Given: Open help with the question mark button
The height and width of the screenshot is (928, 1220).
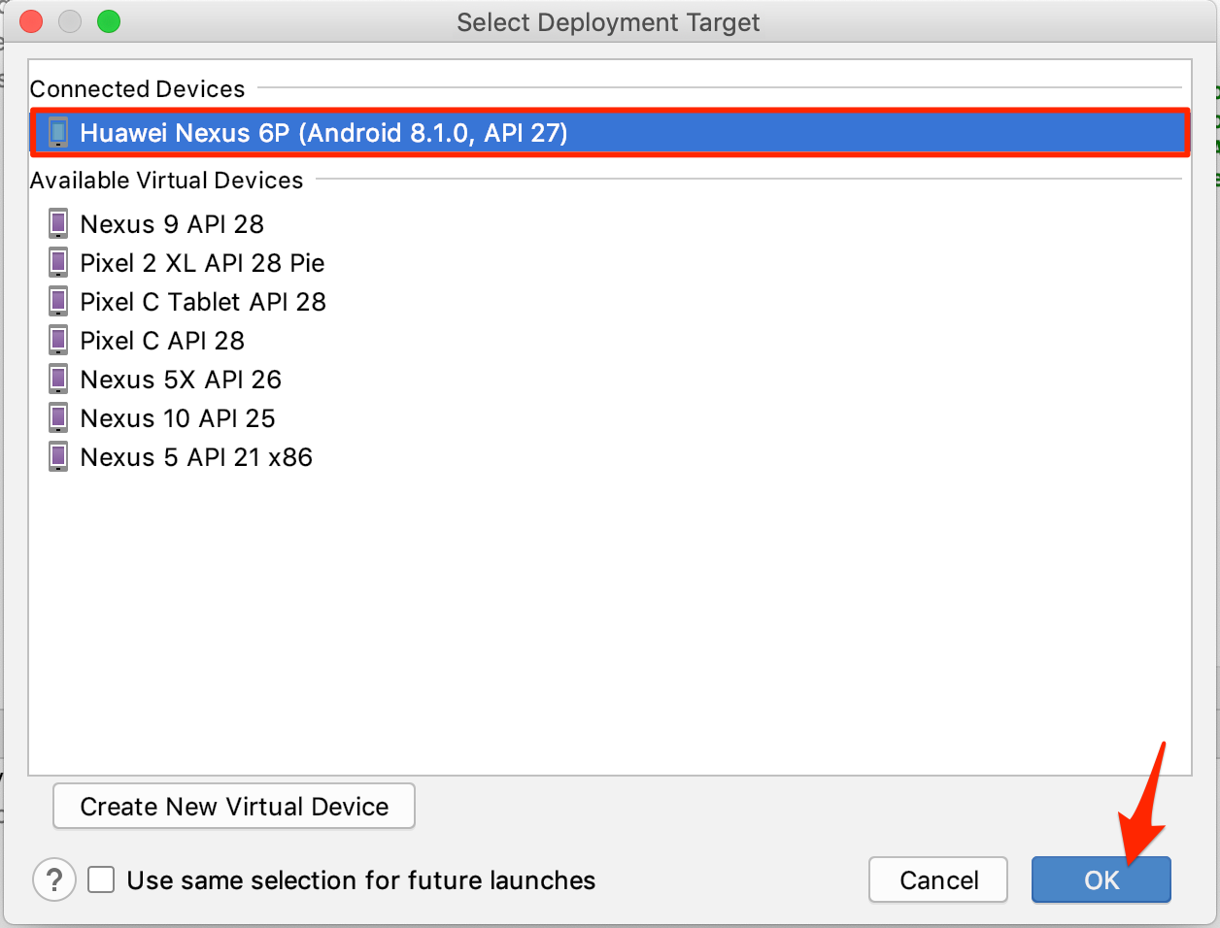Looking at the screenshot, I should 54,880.
